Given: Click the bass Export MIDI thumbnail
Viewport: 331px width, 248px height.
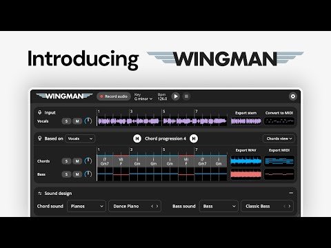Looking at the screenshot, I should (279, 174).
